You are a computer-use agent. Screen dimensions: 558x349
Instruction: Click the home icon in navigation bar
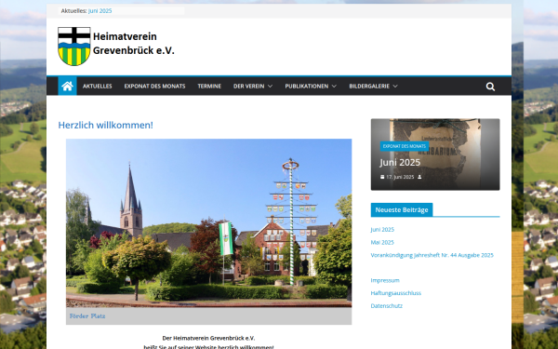67,87
